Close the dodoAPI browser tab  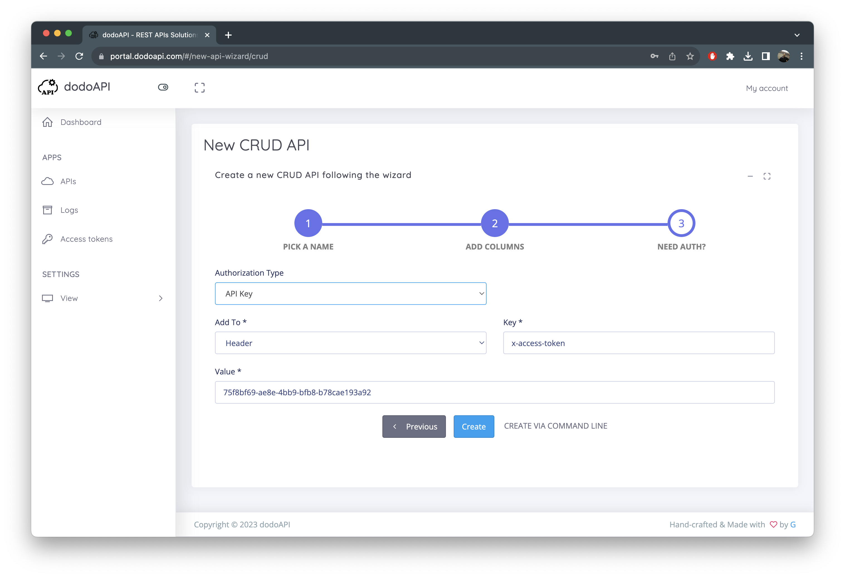pyautogui.click(x=207, y=35)
